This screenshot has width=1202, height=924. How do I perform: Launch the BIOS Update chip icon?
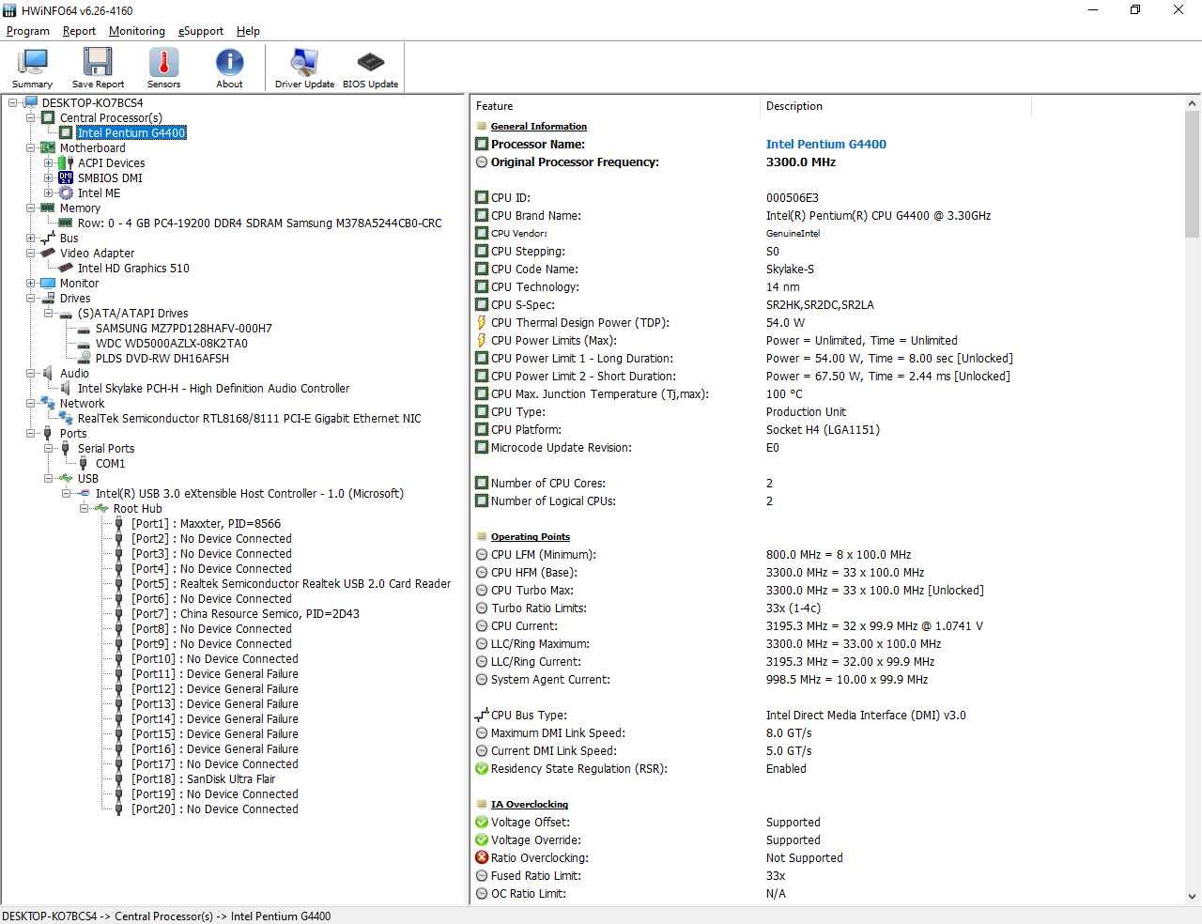[370, 68]
